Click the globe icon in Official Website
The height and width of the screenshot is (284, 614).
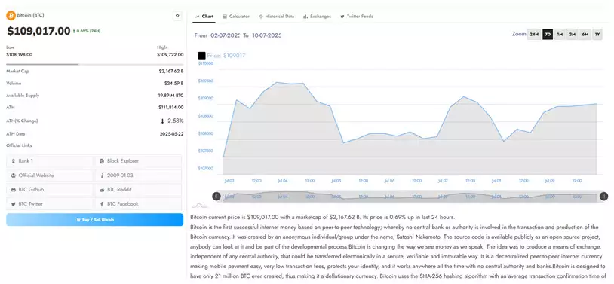coord(14,176)
